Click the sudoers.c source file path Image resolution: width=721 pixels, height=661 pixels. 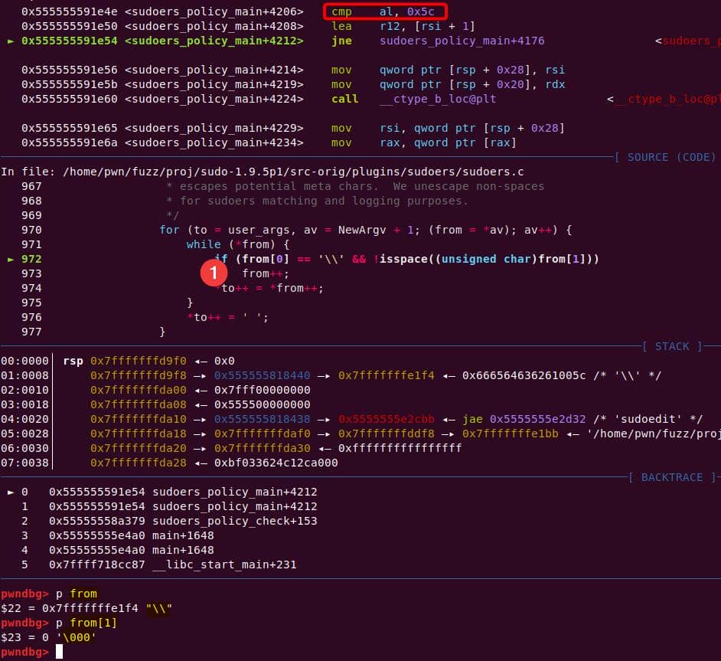click(293, 172)
